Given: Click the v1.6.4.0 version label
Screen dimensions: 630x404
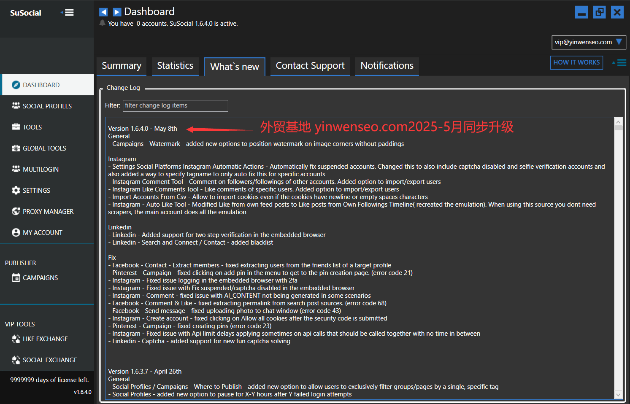Looking at the screenshot, I should point(83,392).
